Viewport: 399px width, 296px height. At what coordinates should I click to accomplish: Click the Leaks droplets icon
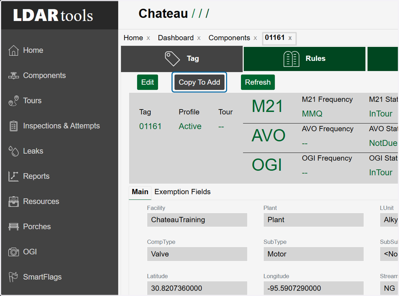(14, 151)
